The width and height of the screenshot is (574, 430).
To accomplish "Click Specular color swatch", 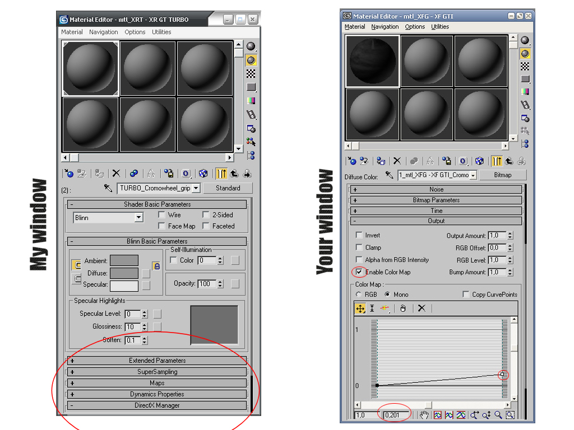I will 124,286.
